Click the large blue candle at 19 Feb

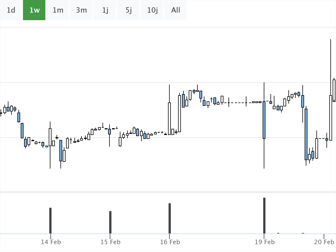click(264, 120)
